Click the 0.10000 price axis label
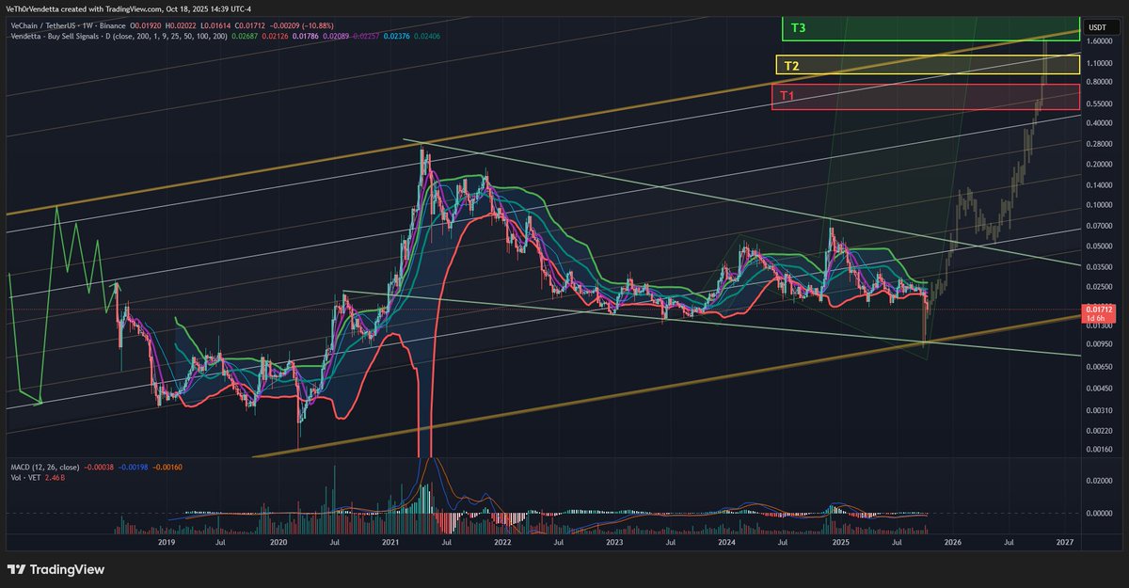This screenshot has height=588, width=1129. (1098, 205)
